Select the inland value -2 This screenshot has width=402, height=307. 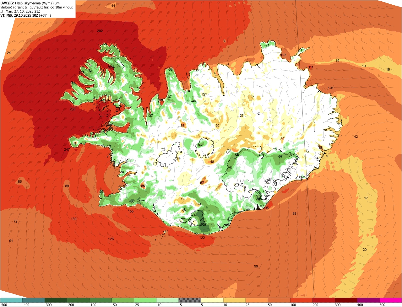pyautogui.click(x=258, y=113)
